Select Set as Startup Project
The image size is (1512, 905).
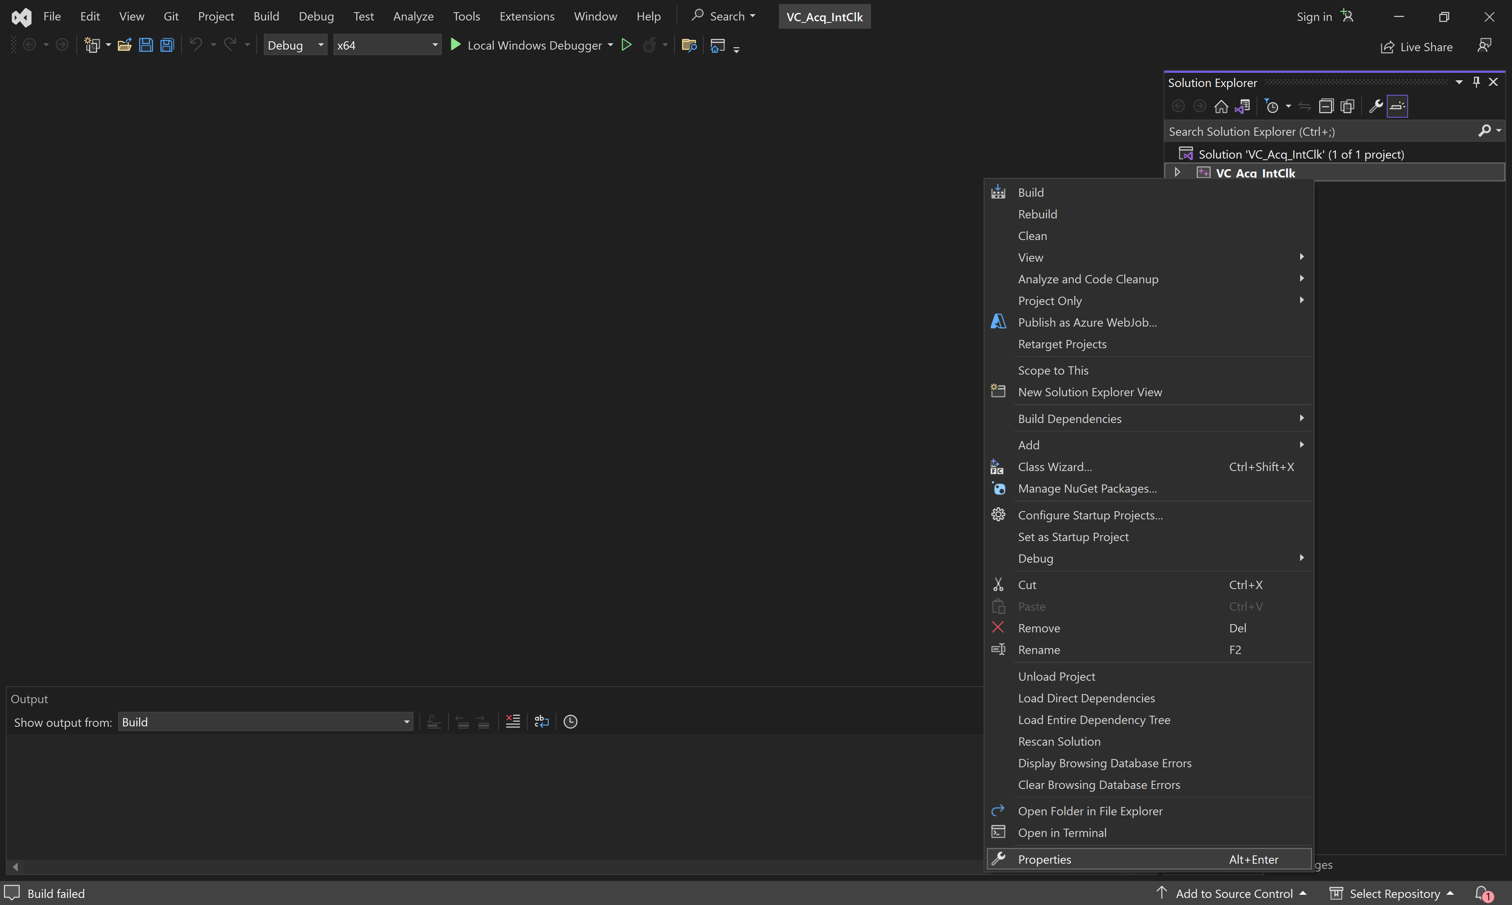tap(1148, 537)
